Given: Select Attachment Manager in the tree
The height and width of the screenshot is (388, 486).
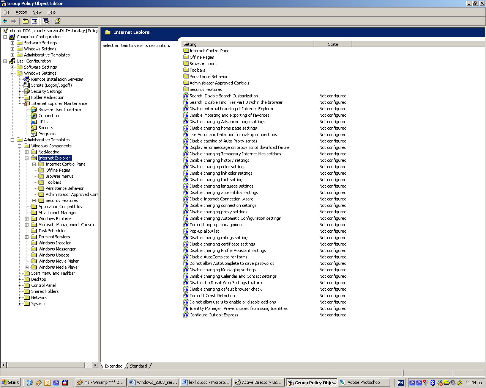Looking at the screenshot, I should pos(57,213).
